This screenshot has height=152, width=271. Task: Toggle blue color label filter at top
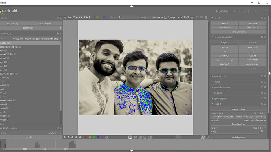tap(104, 17)
